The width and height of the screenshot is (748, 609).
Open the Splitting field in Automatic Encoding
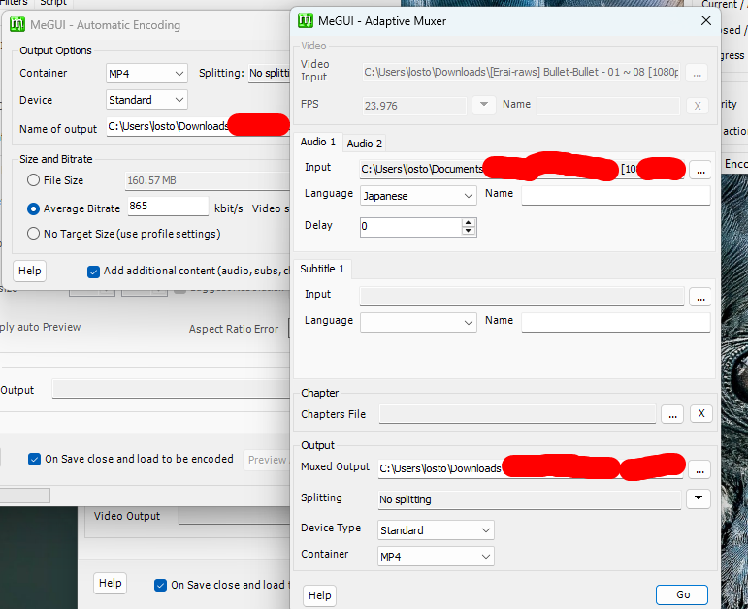[x=269, y=73]
